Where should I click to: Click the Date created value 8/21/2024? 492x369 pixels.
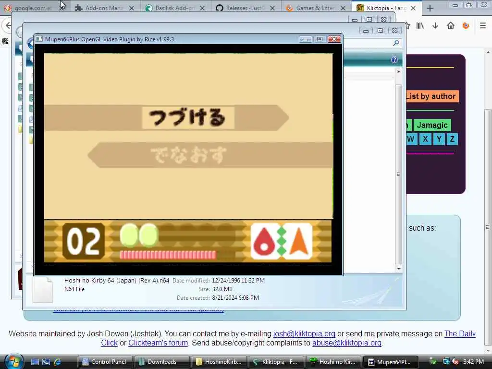[x=235, y=297]
